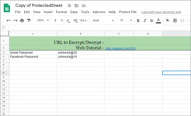Viewport: 191px width, 116px height.
Task: Select the cell containing Johnwick@20
Action: [x=81, y=53]
